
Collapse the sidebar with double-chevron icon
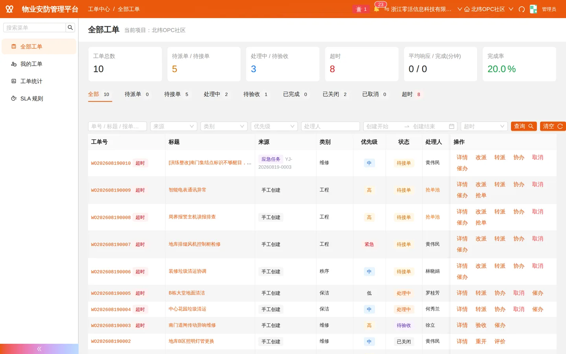pos(39,349)
